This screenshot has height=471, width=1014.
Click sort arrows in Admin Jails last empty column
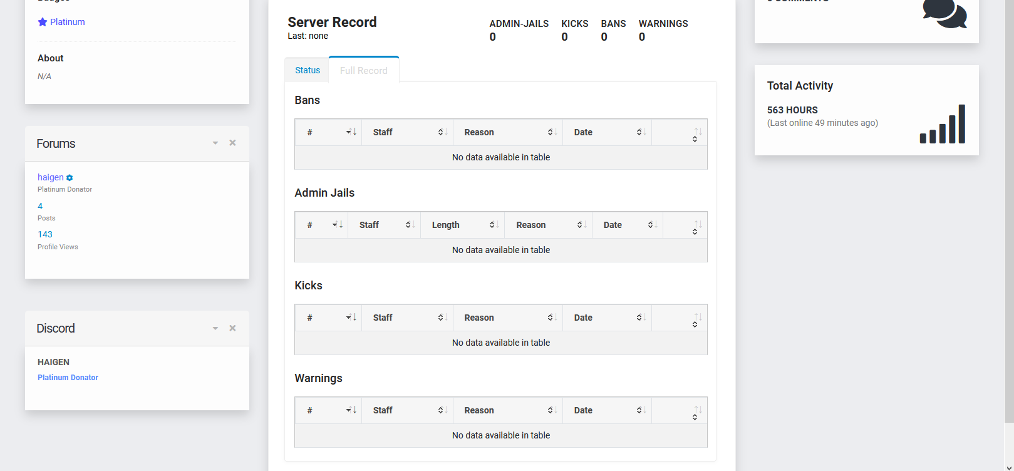point(696,227)
